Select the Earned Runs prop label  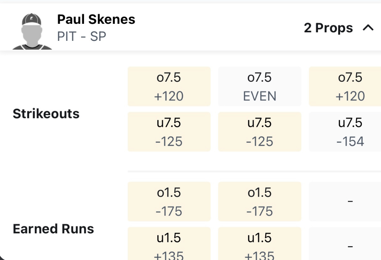53,229
